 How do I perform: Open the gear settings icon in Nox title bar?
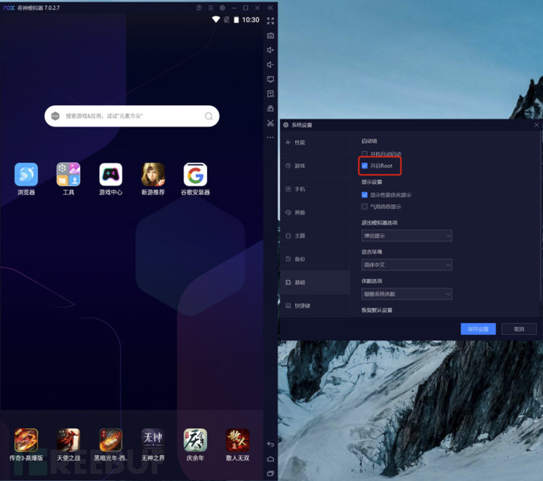223,8
